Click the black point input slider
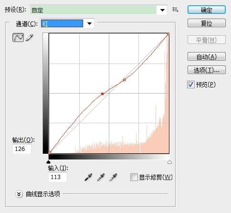The image size is (231, 213). click(48, 162)
